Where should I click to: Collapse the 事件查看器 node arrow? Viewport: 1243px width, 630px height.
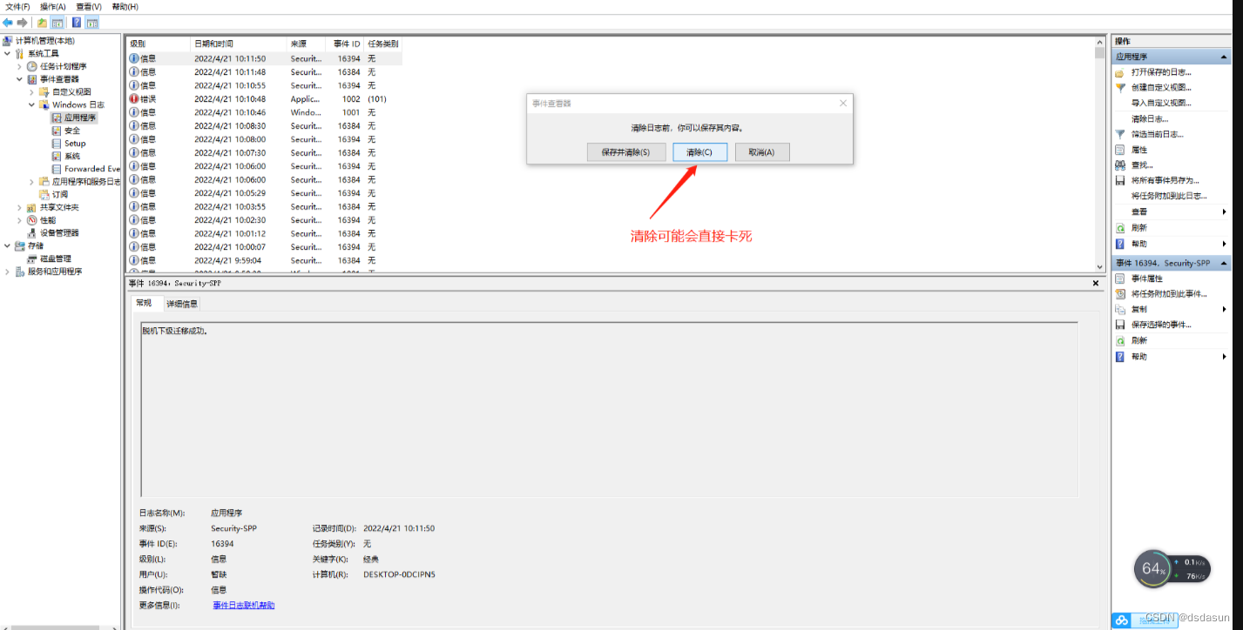[x=19, y=79]
